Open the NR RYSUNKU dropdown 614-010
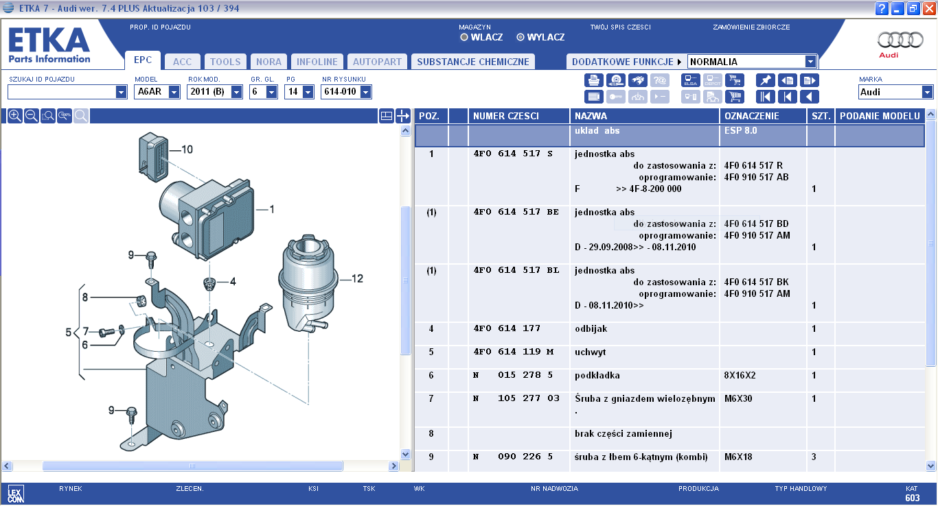This screenshot has width=938, height=506. tap(365, 92)
